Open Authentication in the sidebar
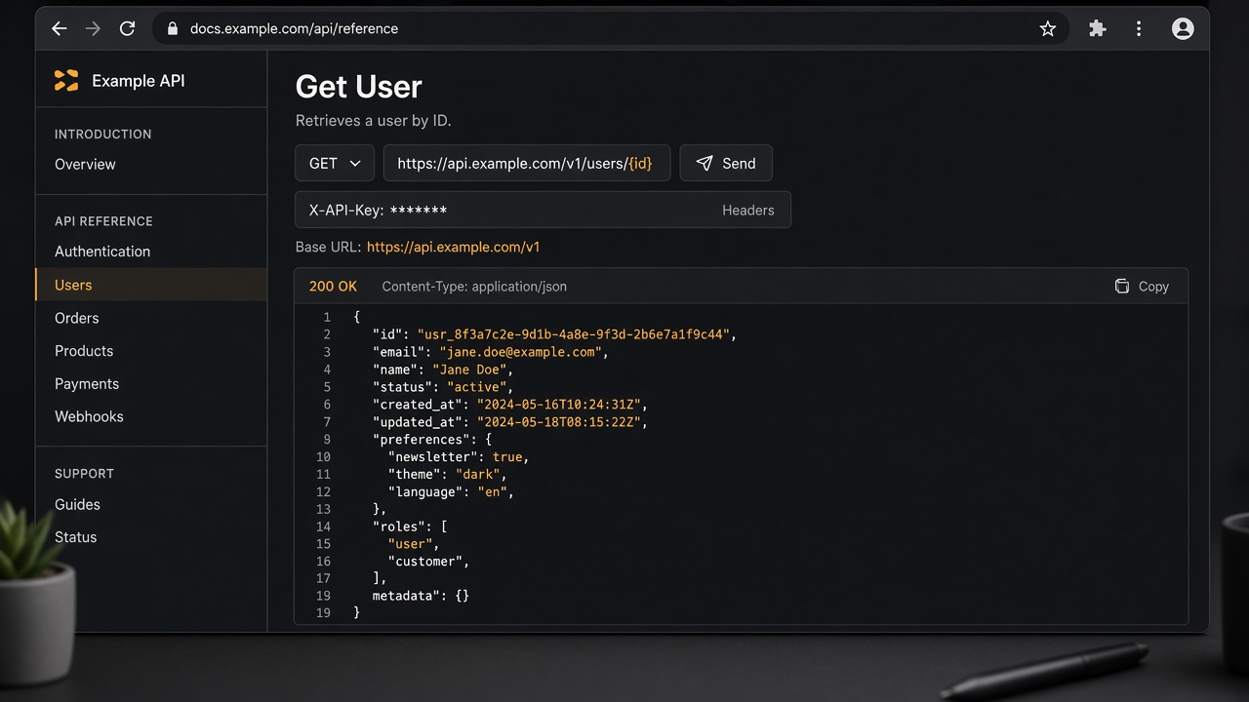1249x702 pixels. pos(102,251)
